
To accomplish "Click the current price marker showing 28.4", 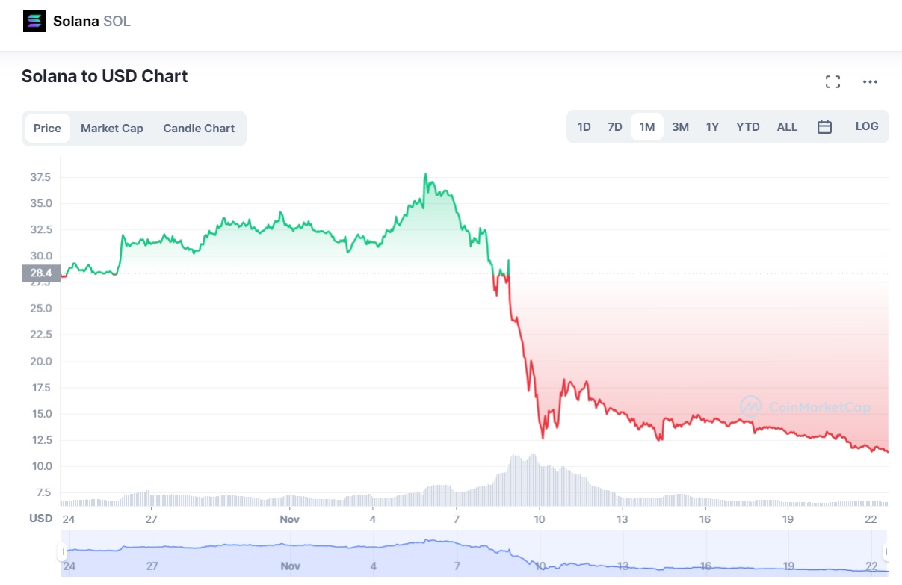I will click(41, 273).
